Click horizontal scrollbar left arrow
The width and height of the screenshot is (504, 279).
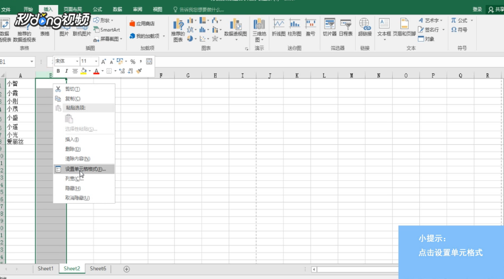pyautogui.click(x=314, y=270)
